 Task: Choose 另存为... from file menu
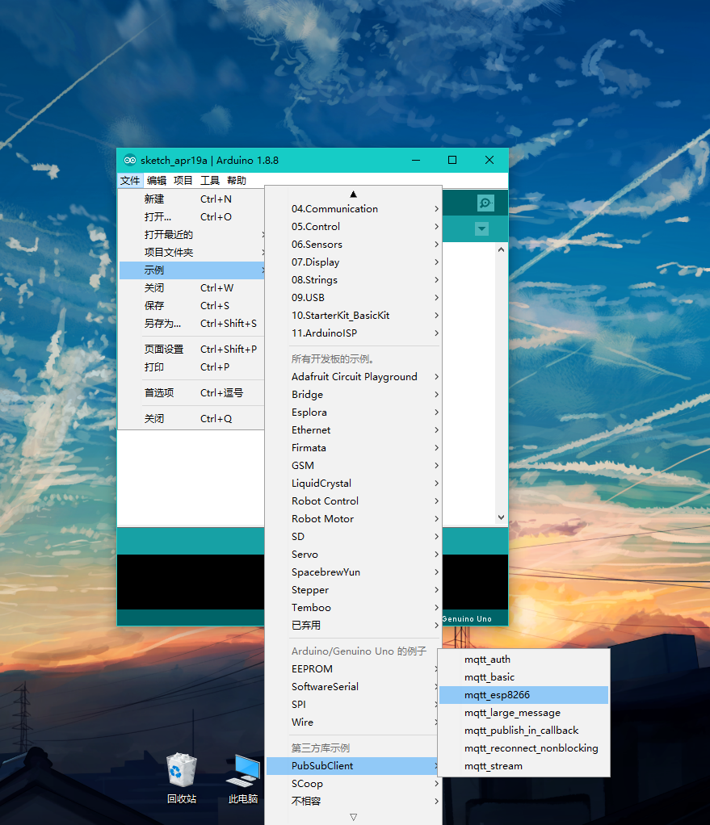pyautogui.click(x=191, y=324)
